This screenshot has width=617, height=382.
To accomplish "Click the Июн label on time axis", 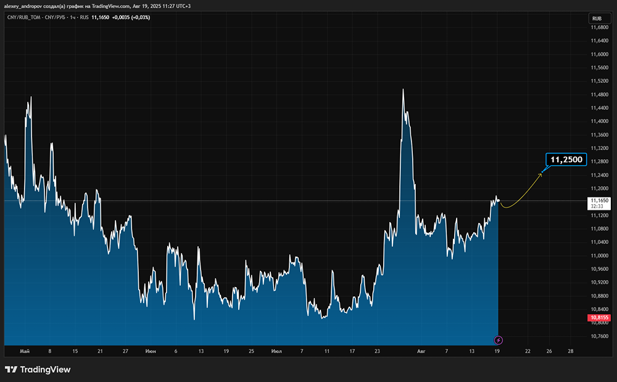I will coord(150,351).
